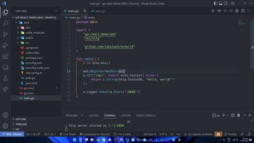Toggle the primary side bar layout icon

[216, 4]
